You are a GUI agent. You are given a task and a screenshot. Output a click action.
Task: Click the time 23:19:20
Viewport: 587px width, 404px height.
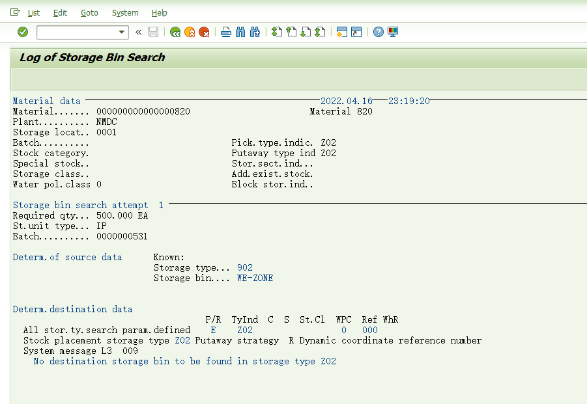[x=408, y=101]
